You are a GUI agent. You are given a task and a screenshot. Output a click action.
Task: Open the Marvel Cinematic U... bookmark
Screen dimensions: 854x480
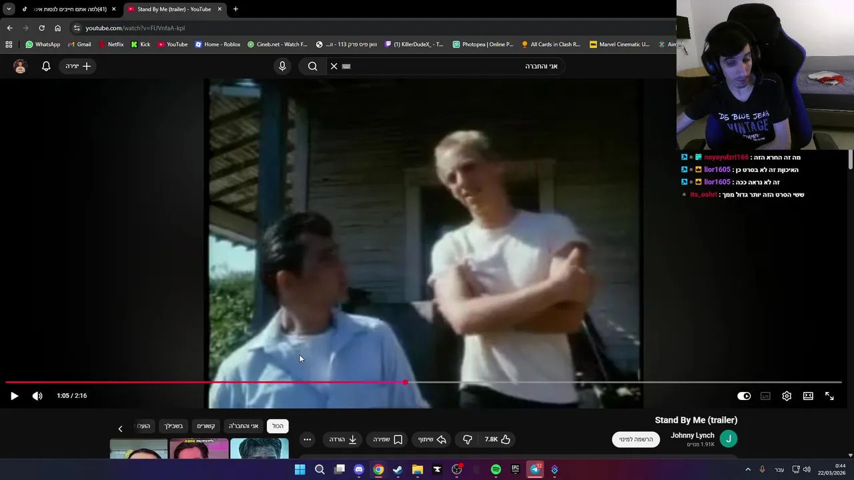pyautogui.click(x=620, y=45)
